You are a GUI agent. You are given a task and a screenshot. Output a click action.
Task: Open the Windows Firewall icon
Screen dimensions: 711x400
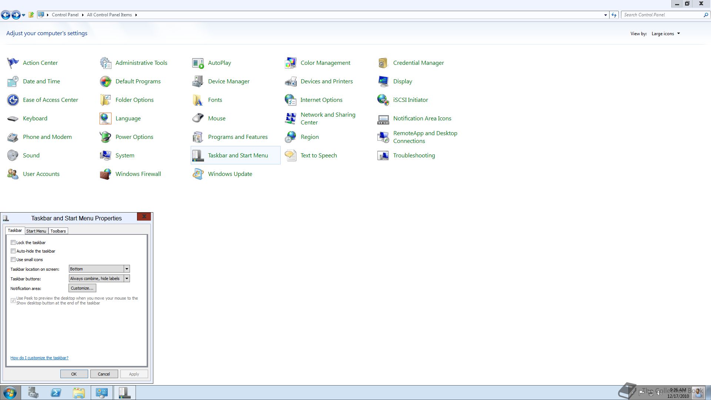pyautogui.click(x=106, y=174)
